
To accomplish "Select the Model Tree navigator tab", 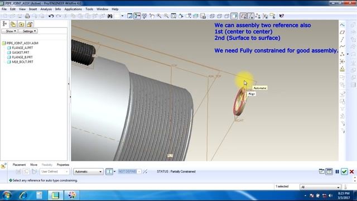I will (x=4, y=24).
